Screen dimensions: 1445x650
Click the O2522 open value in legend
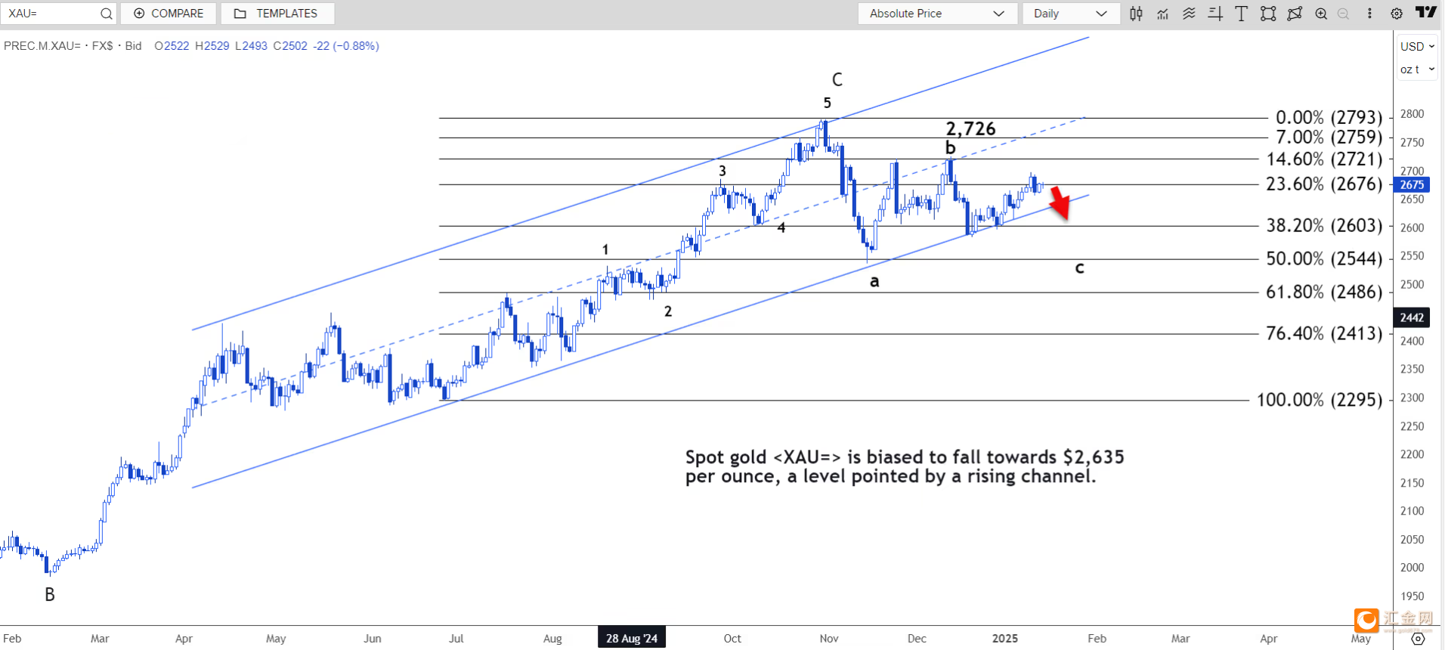point(172,46)
